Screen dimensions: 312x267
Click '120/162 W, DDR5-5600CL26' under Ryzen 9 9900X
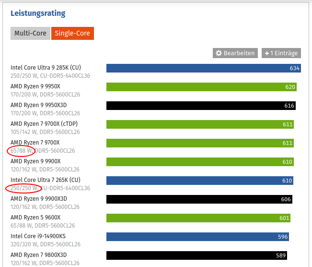45,170
